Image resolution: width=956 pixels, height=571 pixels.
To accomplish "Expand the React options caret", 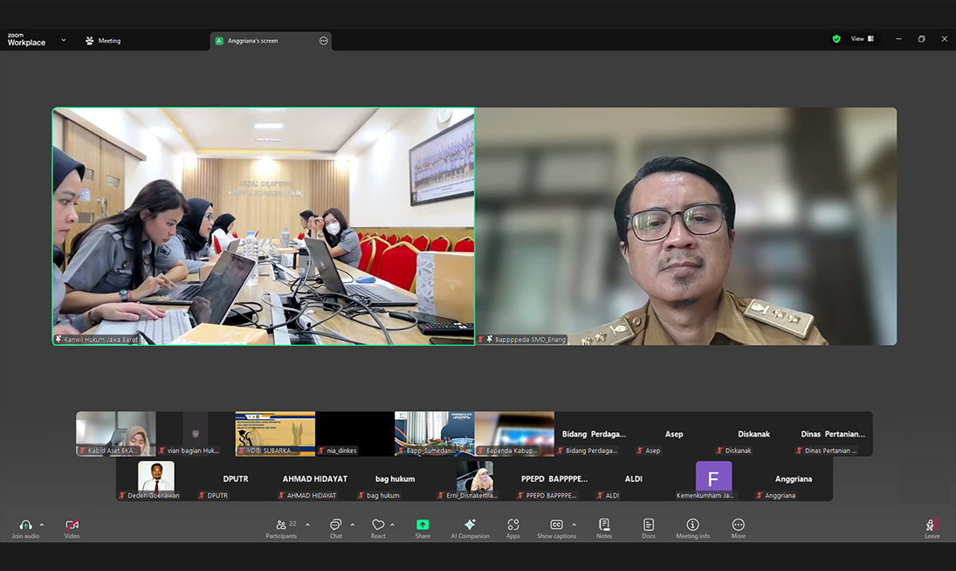I will click(392, 525).
